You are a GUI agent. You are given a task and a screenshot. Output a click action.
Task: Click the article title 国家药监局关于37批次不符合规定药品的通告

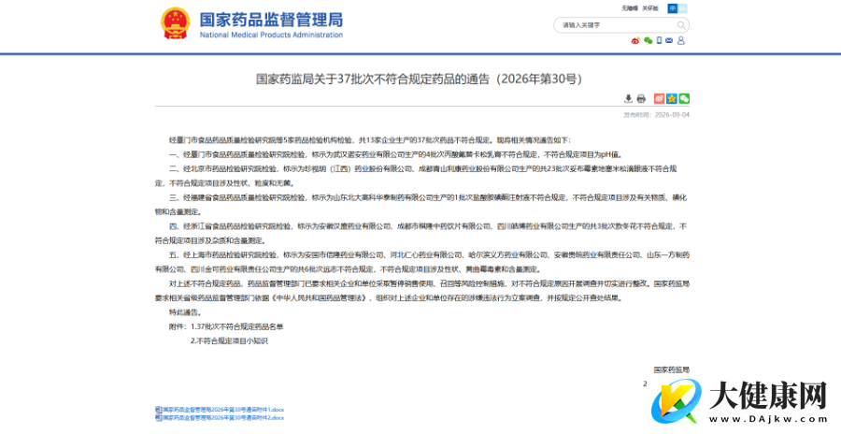419,79
